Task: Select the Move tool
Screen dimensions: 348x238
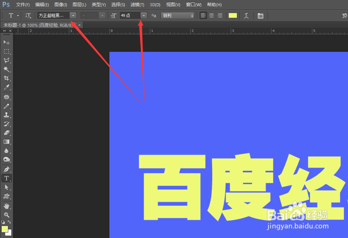Action: (x=6, y=42)
